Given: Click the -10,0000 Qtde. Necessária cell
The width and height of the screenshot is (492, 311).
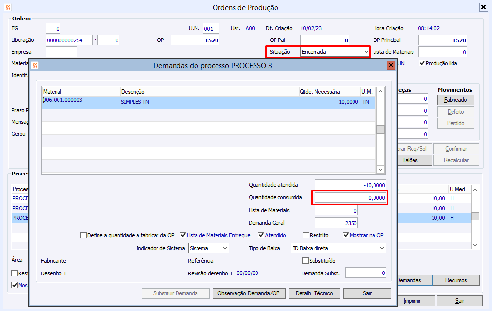Looking at the screenshot, I should [330, 102].
